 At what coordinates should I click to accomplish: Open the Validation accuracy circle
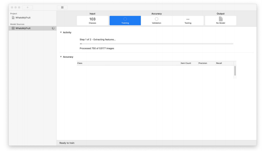[156, 19]
